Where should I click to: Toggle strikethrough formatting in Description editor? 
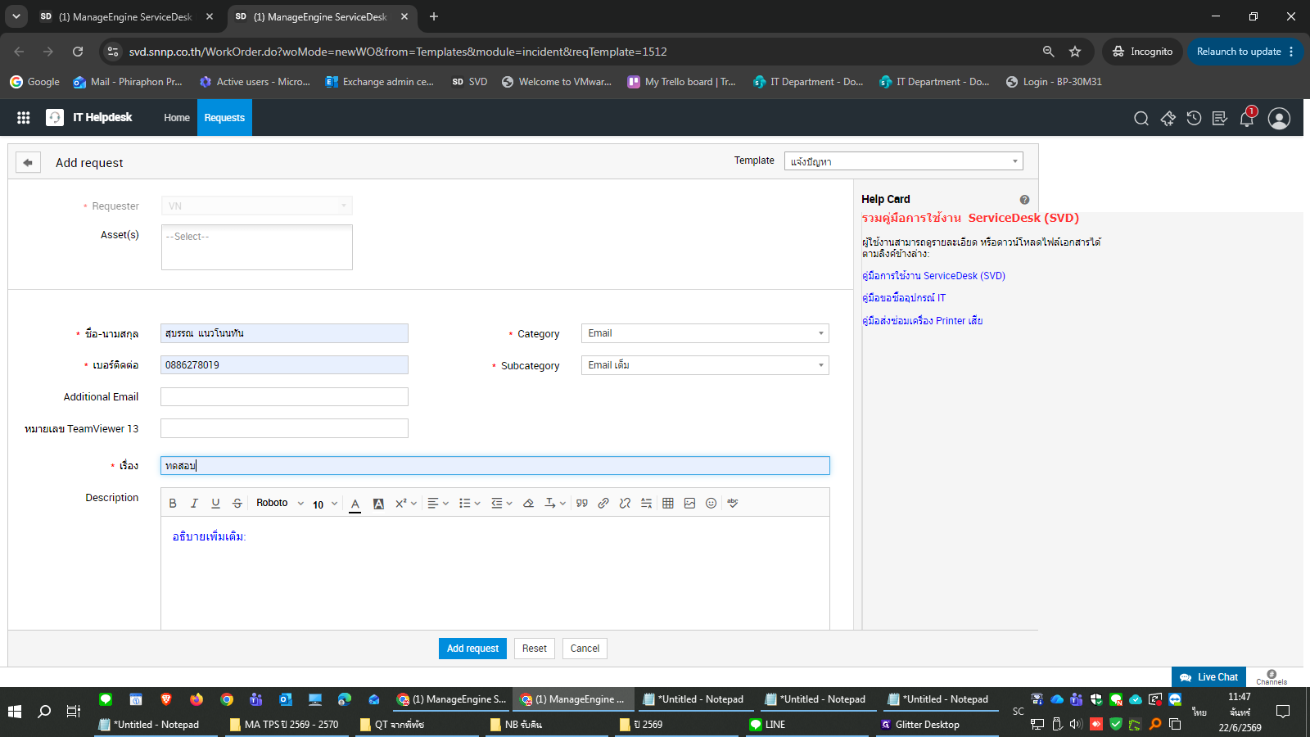(x=237, y=504)
